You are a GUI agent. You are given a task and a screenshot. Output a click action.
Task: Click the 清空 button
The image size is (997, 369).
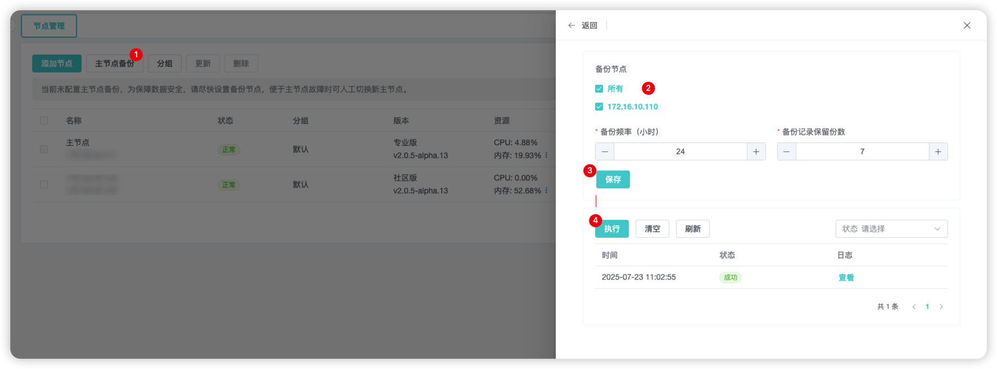click(x=652, y=229)
